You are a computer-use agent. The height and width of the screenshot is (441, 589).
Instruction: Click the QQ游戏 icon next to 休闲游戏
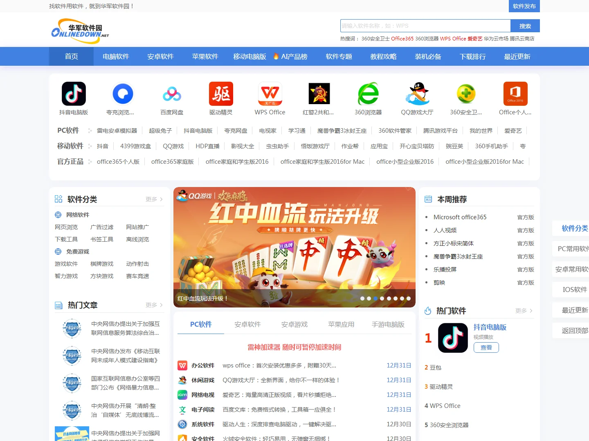click(x=182, y=380)
